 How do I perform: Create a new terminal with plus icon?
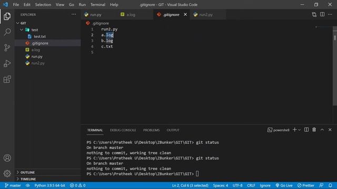(295, 130)
